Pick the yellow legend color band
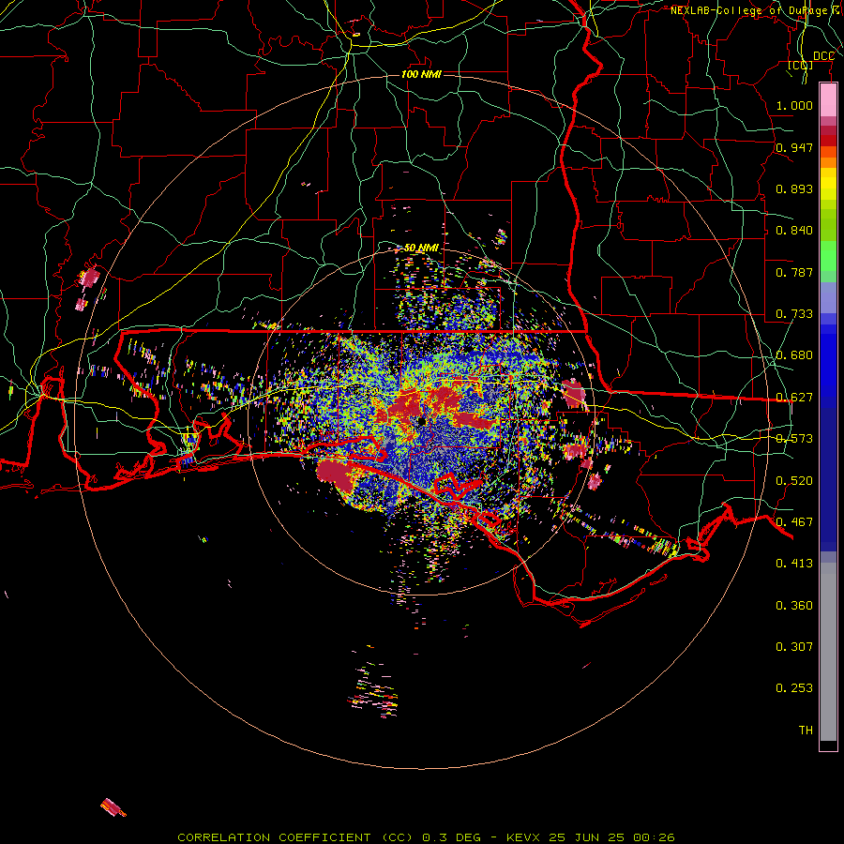Image resolution: width=844 pixels, height=844 pixels. (x=828, y=185)
